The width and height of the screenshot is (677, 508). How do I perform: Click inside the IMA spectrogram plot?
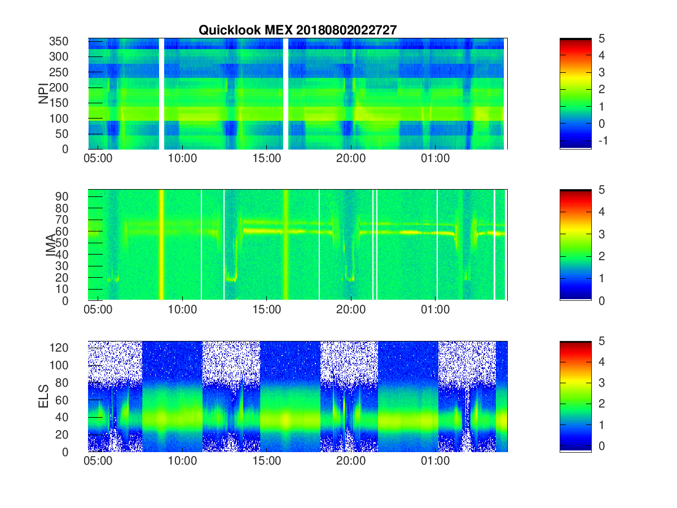[x=298, y=245]
